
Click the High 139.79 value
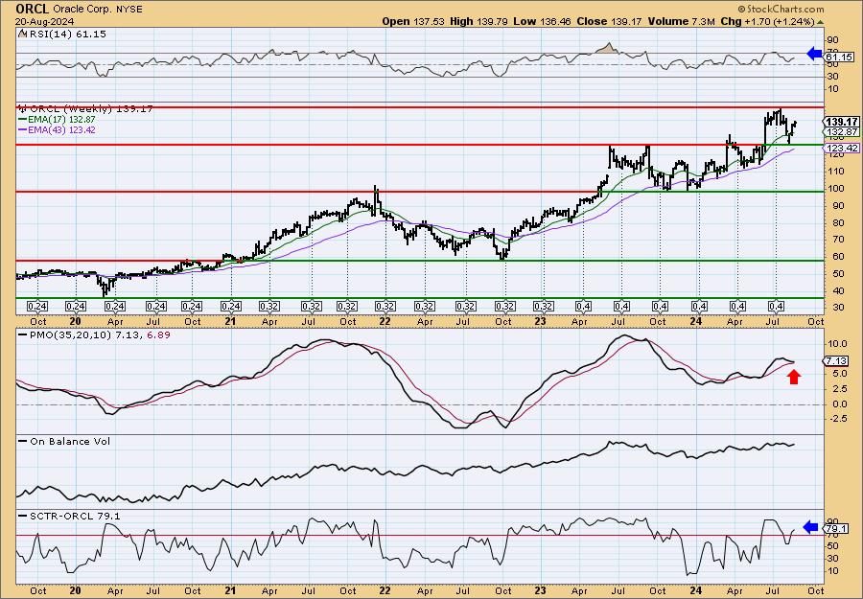pyautogui.click(x=478, y=21)
